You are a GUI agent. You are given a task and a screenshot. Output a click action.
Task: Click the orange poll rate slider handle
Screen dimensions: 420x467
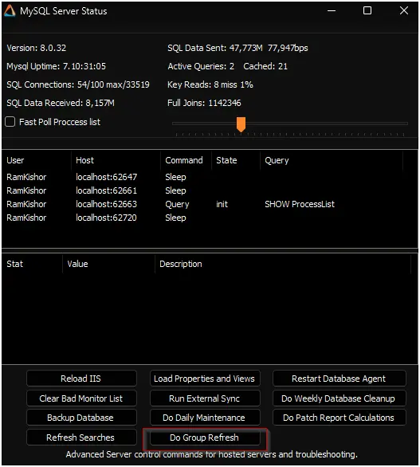pyautogui.click(x=241, y=124)
